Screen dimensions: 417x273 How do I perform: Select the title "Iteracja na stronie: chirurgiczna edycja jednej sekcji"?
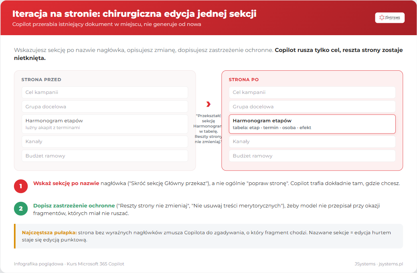pos(134,14)
